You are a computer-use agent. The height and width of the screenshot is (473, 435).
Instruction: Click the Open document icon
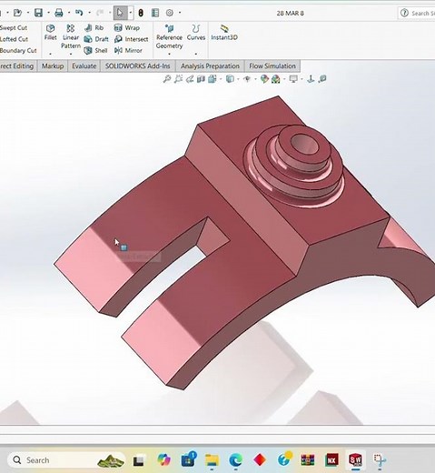tap(17, 13)
